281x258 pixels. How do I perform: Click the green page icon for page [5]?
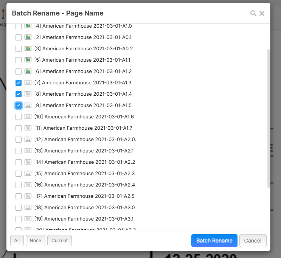click(x=28, y=60)
